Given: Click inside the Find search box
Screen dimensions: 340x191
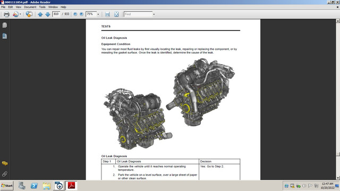Looking at the screenshot, I should [x=138, y=14].
